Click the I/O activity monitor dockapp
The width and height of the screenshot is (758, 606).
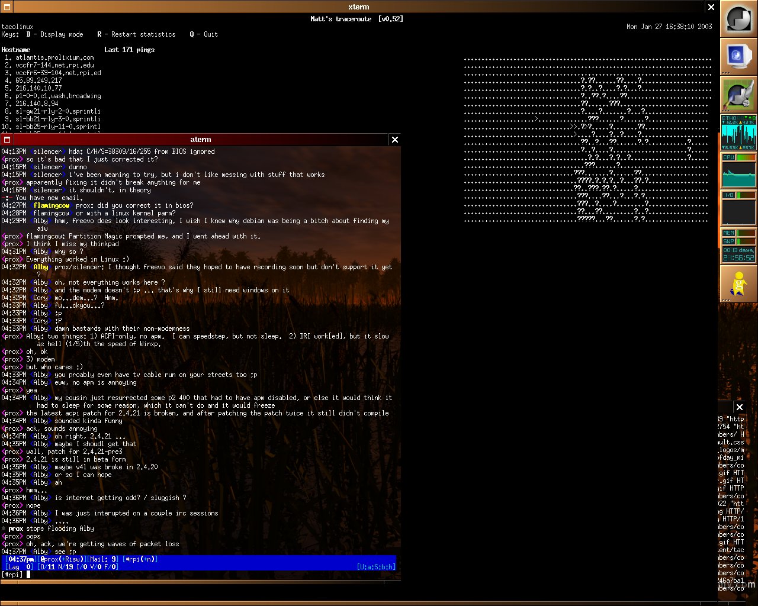(738, 208)
